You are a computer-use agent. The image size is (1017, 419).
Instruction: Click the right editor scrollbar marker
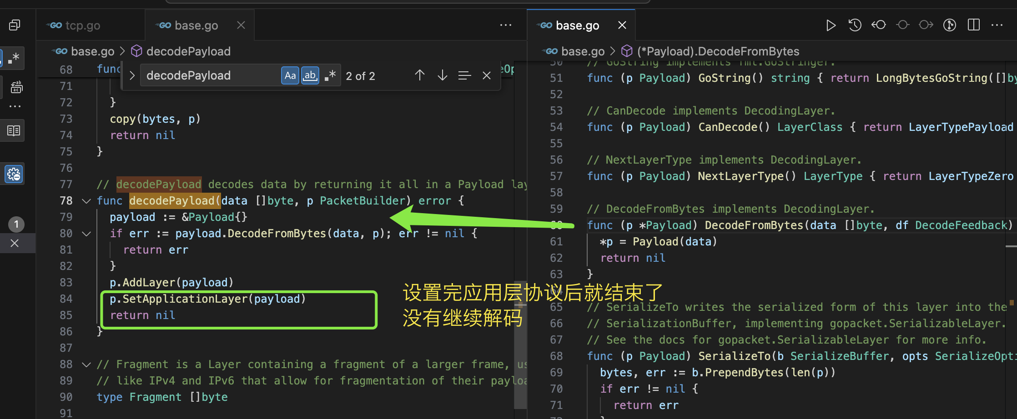[1011, 246]
